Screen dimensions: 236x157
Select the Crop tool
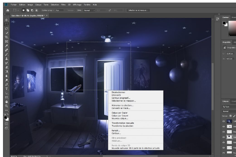(x=6, y=37)
